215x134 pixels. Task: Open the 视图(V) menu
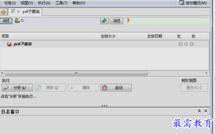pyautogui.click(x=27, y=3)
